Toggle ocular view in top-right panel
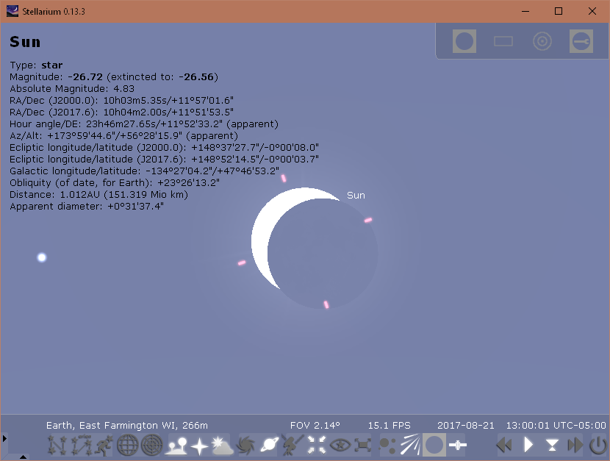This screenshot has height=461, width=610. click(x=464, y=41)
